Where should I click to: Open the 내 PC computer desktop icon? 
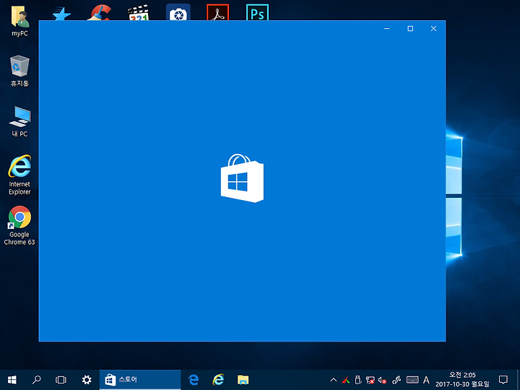tap(19, 121)
